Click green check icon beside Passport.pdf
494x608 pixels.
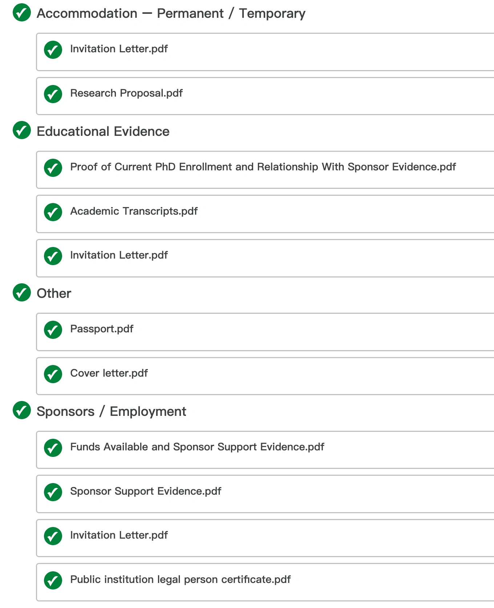[53, 330]
